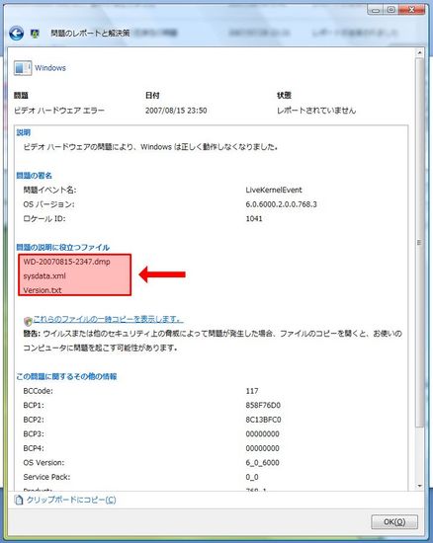Click the BCCode value 117
Screen dimensions: 433x543
click(252, 391)
